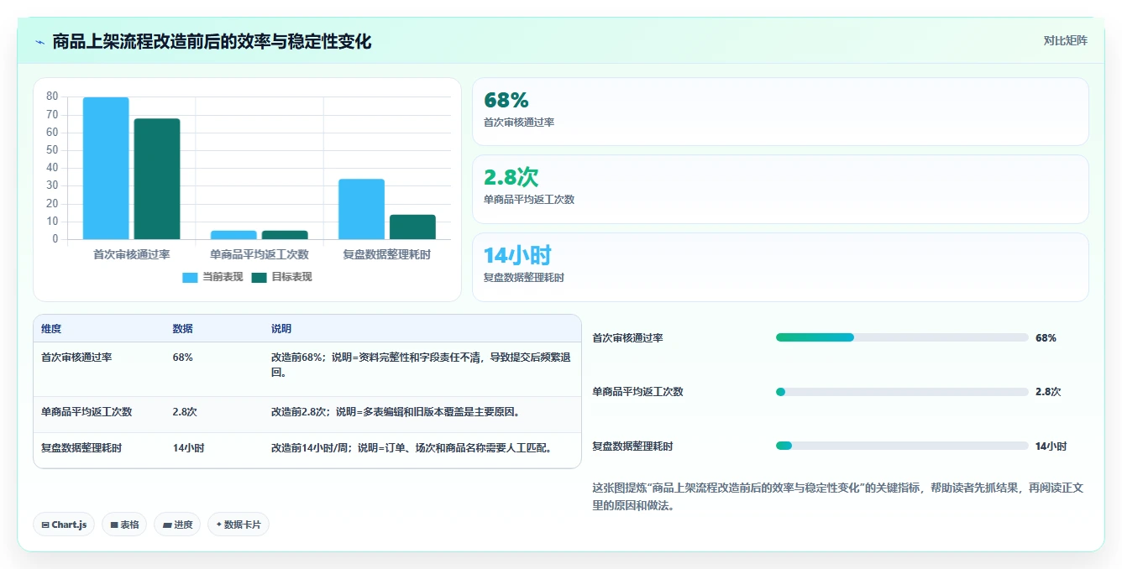Click the 进度 tag chip
1122x569 pixels.
pyautogui.click(x=177, y=525)
